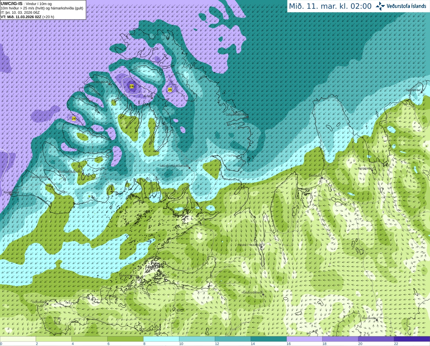Select the Bjargtangar station dot

pyautogui.click(x=11, y=194)
